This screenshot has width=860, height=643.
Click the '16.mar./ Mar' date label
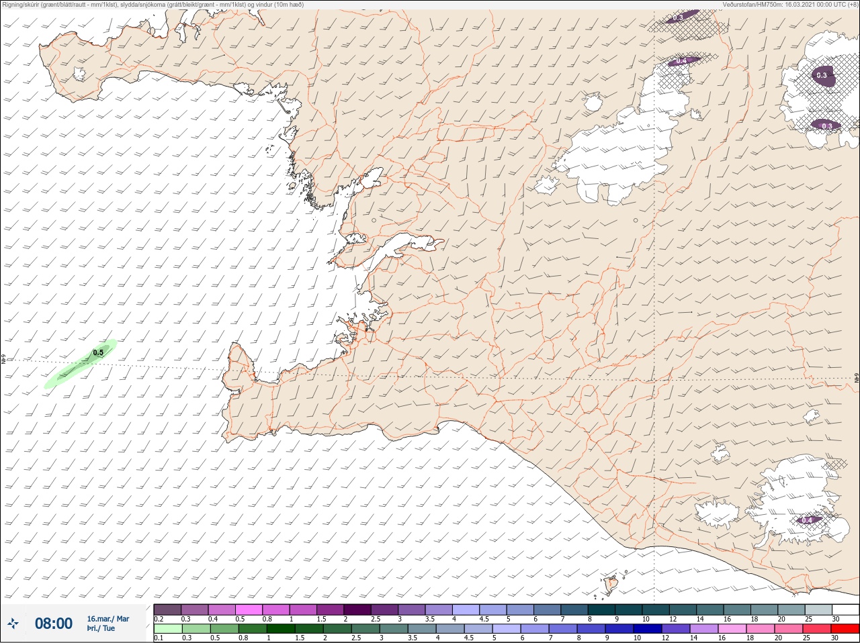(108, 619)
